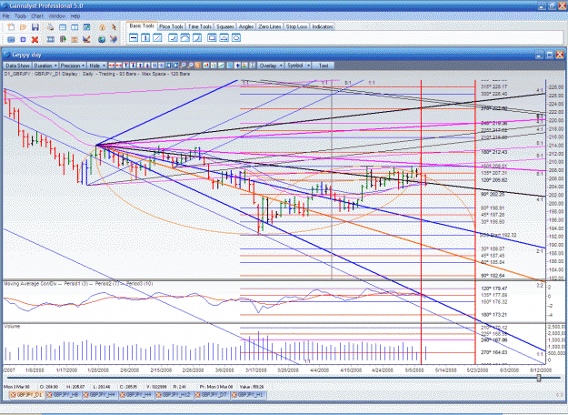This screenshot has height=415, width=568.
Task: Click the New chart icon in main toolbar
Action: (x=11, y=27)
